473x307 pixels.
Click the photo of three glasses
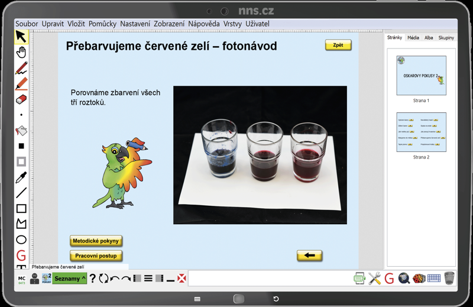point(260,155)
